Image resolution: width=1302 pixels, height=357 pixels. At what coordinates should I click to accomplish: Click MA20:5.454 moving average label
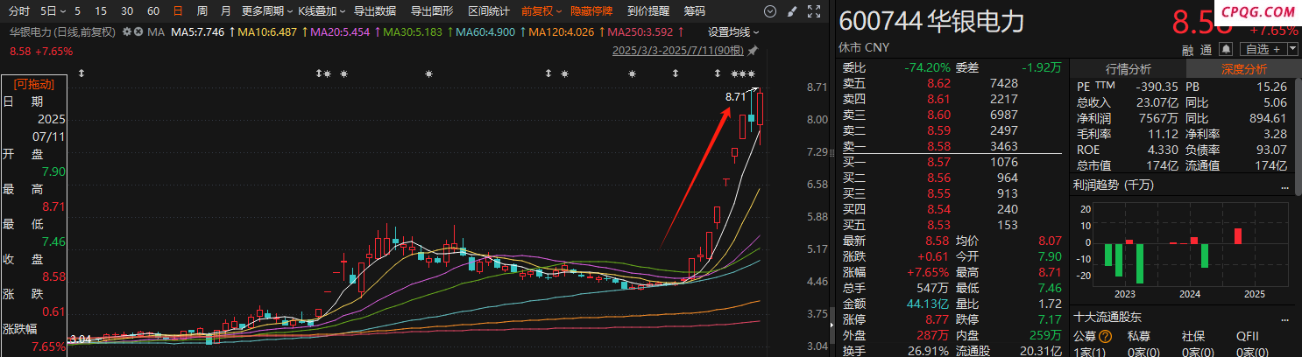(x=340, y=31)
